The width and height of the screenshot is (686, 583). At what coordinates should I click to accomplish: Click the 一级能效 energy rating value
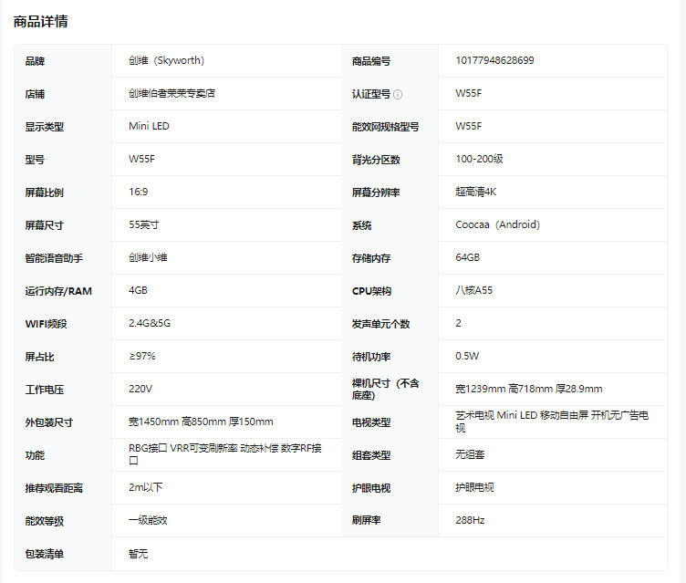(x=148, y=520)
